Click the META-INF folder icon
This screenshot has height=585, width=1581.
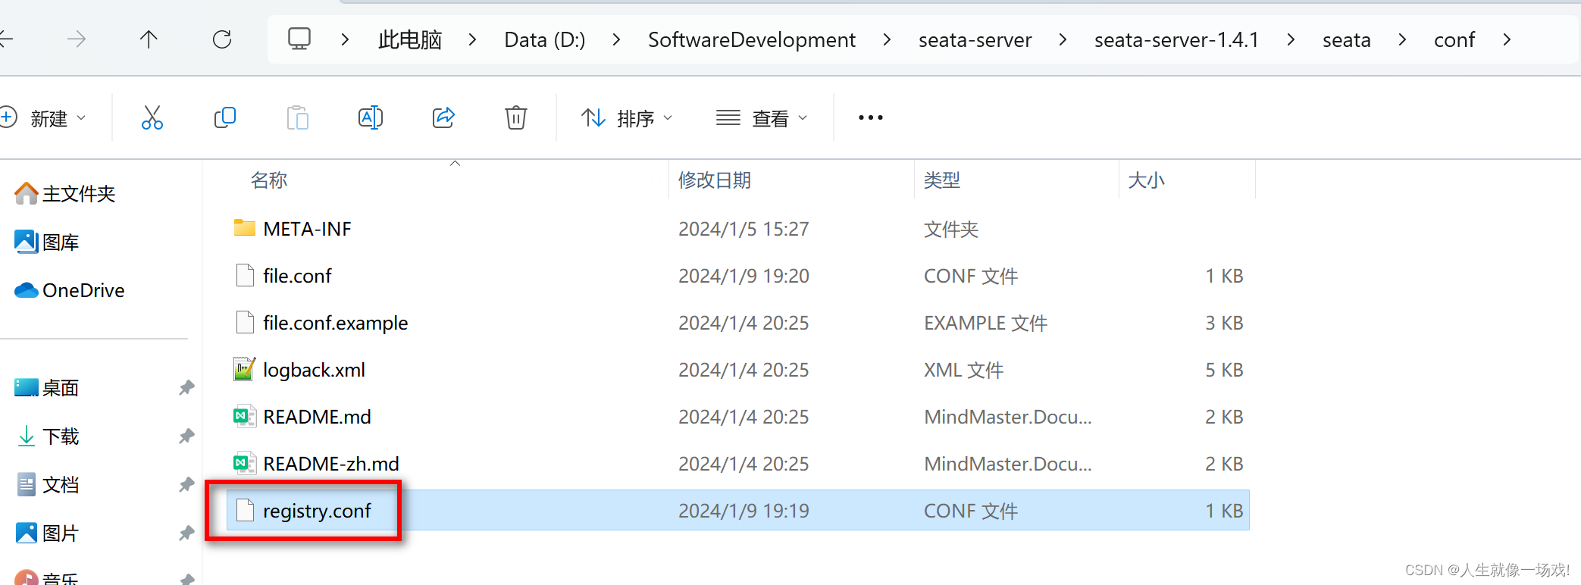coord(245,228)
